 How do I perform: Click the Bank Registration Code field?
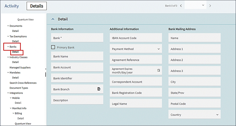[136, 93]
